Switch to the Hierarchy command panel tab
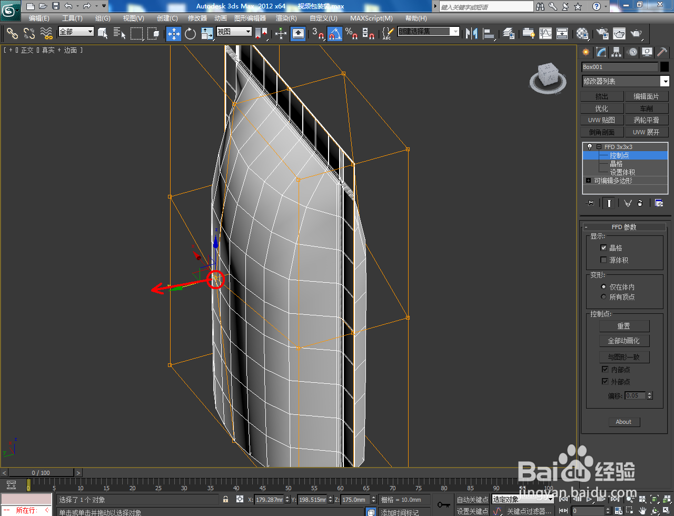 (x=617, y=52)
